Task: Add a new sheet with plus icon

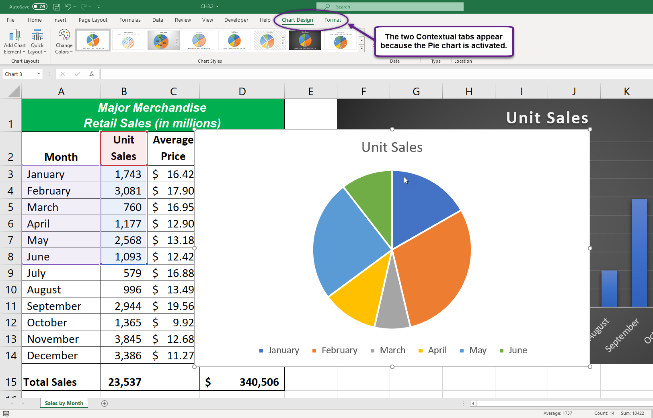Action: point(105,404)
